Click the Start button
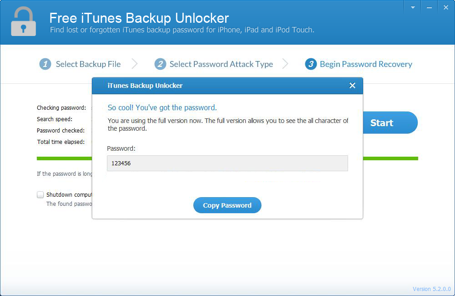 pos(390,122)
